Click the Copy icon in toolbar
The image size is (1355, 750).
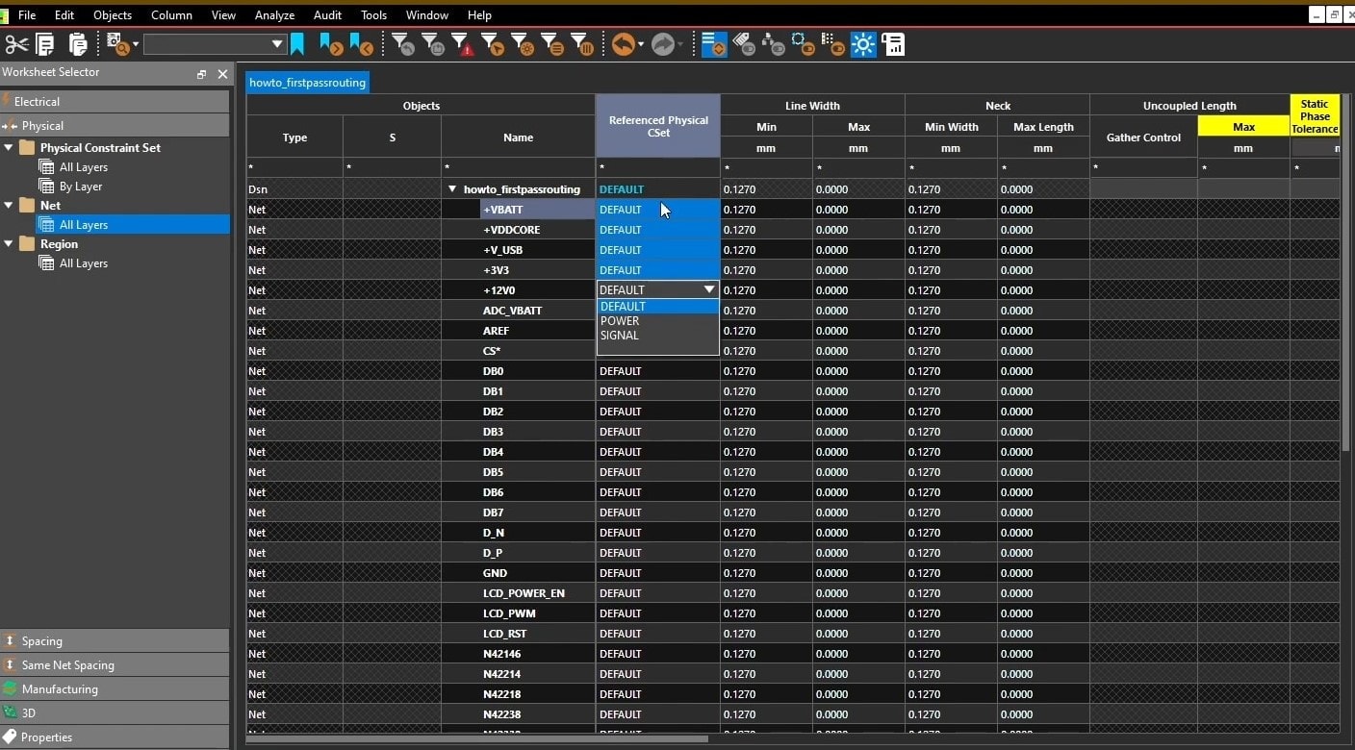click(45, 44)
